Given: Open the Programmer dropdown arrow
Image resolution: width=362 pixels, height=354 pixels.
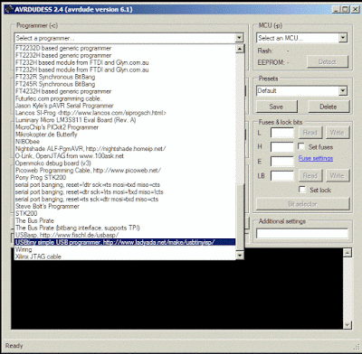Looking at the screenshot, I should pos(239,38).
